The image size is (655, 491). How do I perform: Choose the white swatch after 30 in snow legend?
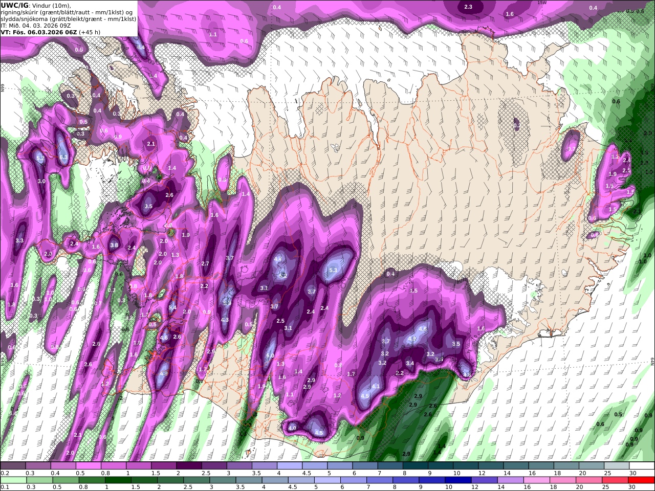coord(643,466)
